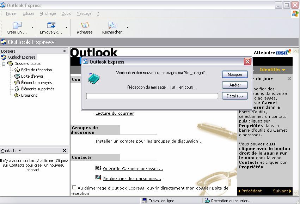Click scrollbar down arrow in main pane
The width and height of the screenshot is (300, 204).
click(296, 192)
